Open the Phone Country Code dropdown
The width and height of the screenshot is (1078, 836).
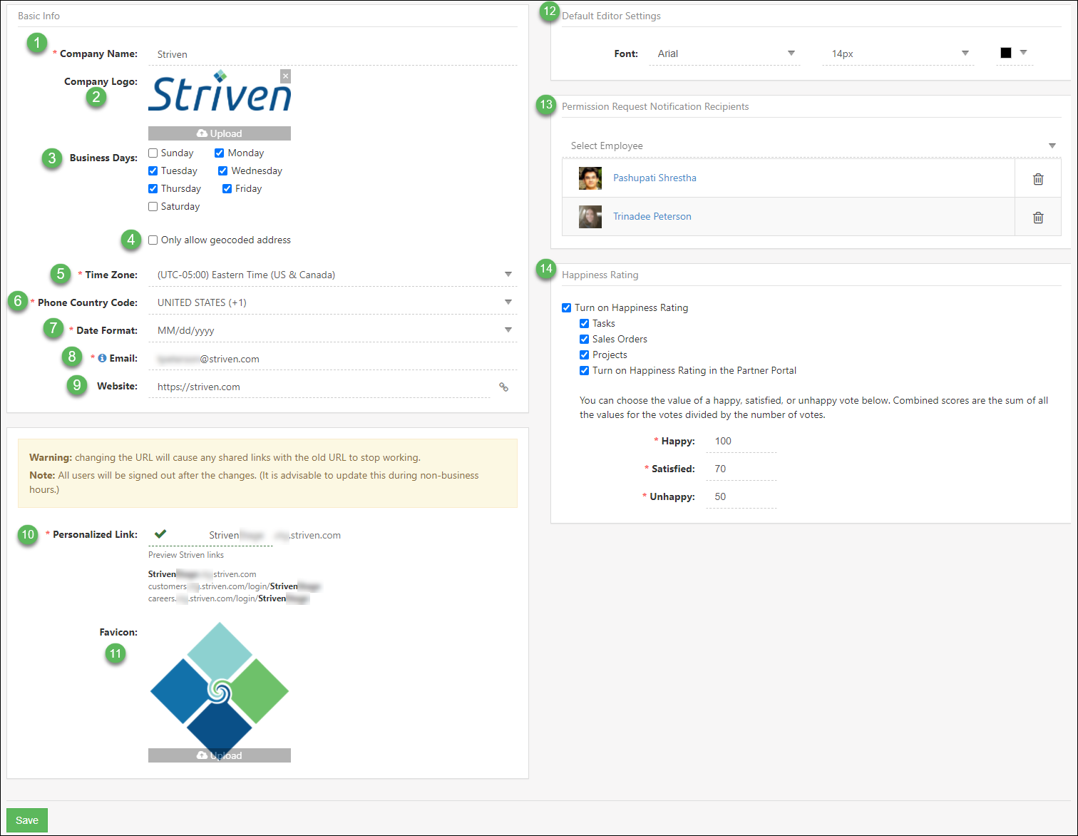pyautogui.click(x=333, y=302)
